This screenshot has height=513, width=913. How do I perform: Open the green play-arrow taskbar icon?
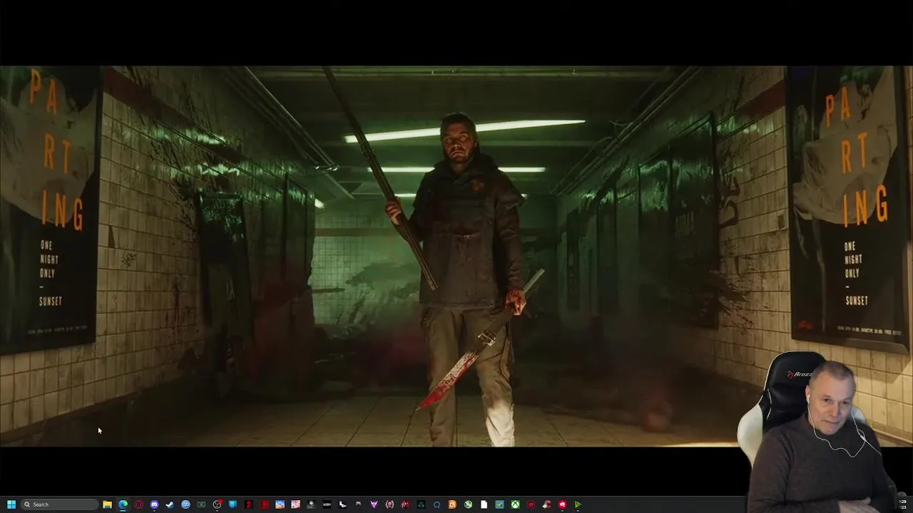point(578,504)
